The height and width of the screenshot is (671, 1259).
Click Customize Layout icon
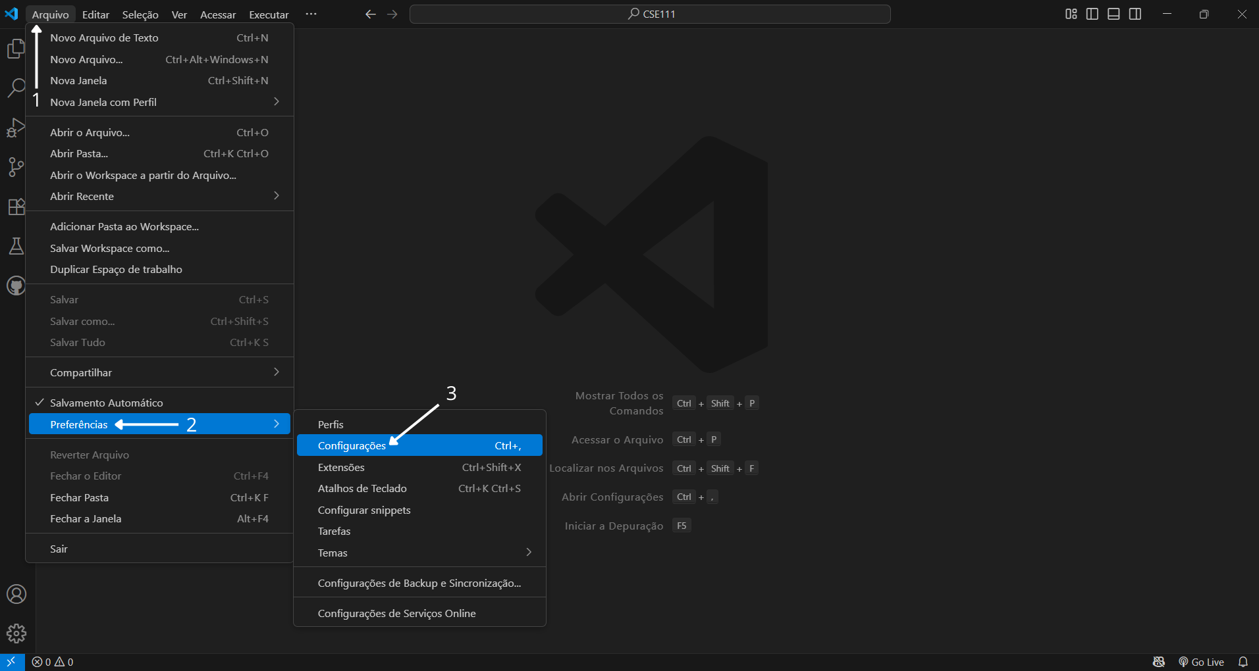1071,14
